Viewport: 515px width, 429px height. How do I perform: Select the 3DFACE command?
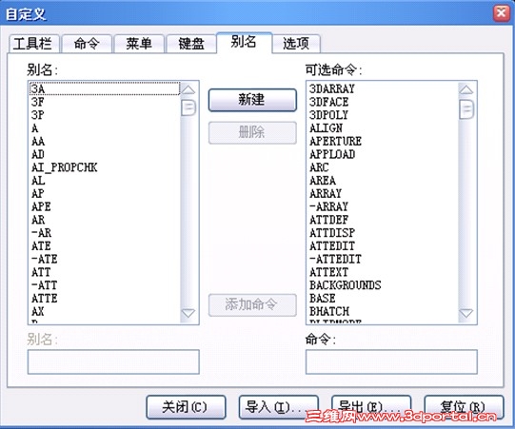coord(383,102)
